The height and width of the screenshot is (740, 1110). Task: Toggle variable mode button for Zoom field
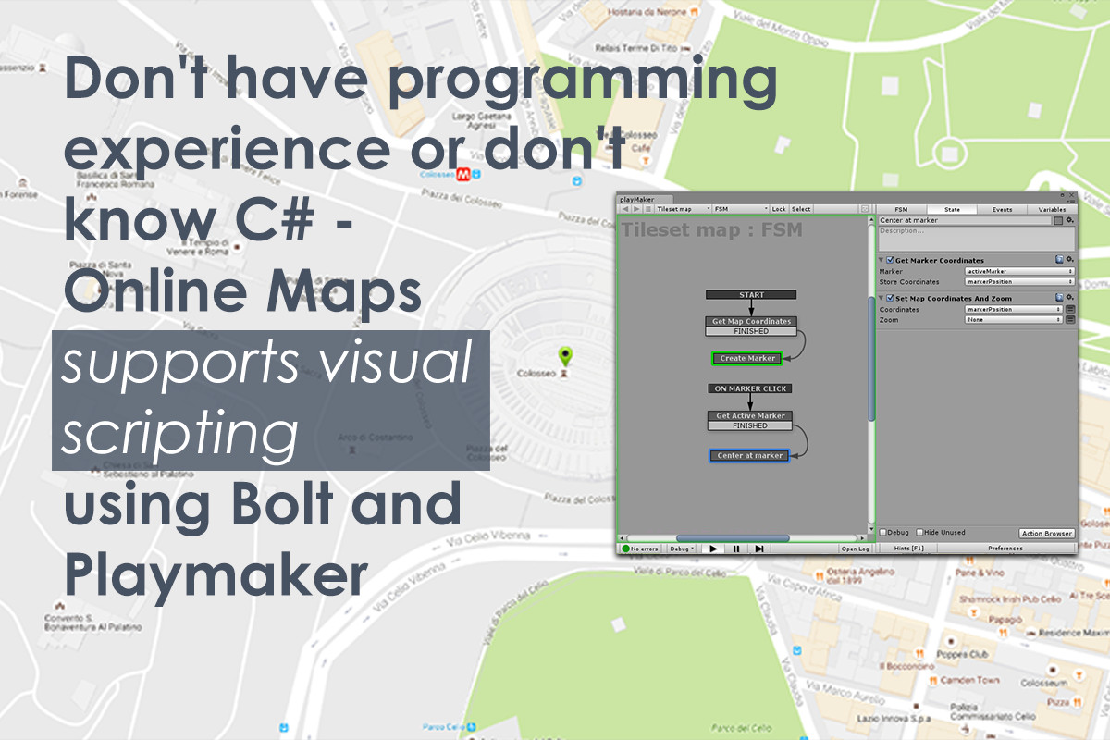point(1070,319)
